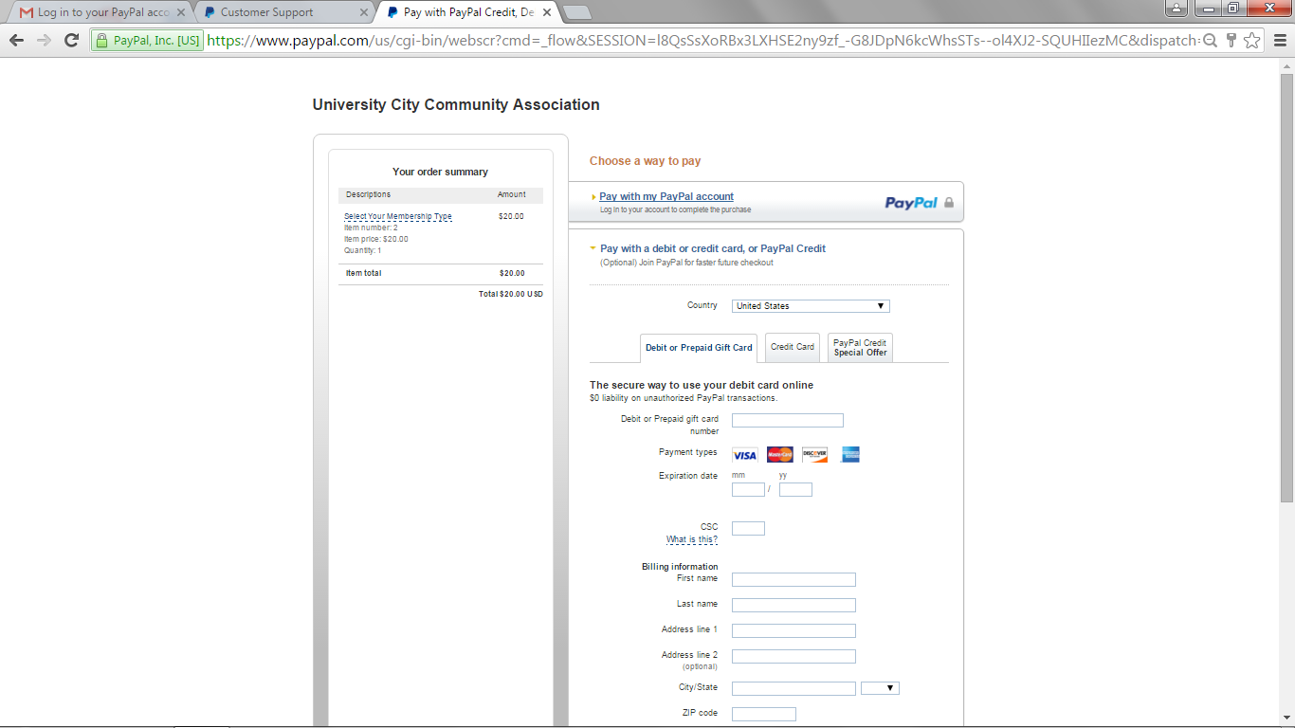Viewport: 1295px width, 728px height.
Task: Reload the PayPal page
Action: 71,40
